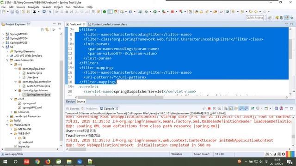Fold the filter element at line 7

(73, 30)
